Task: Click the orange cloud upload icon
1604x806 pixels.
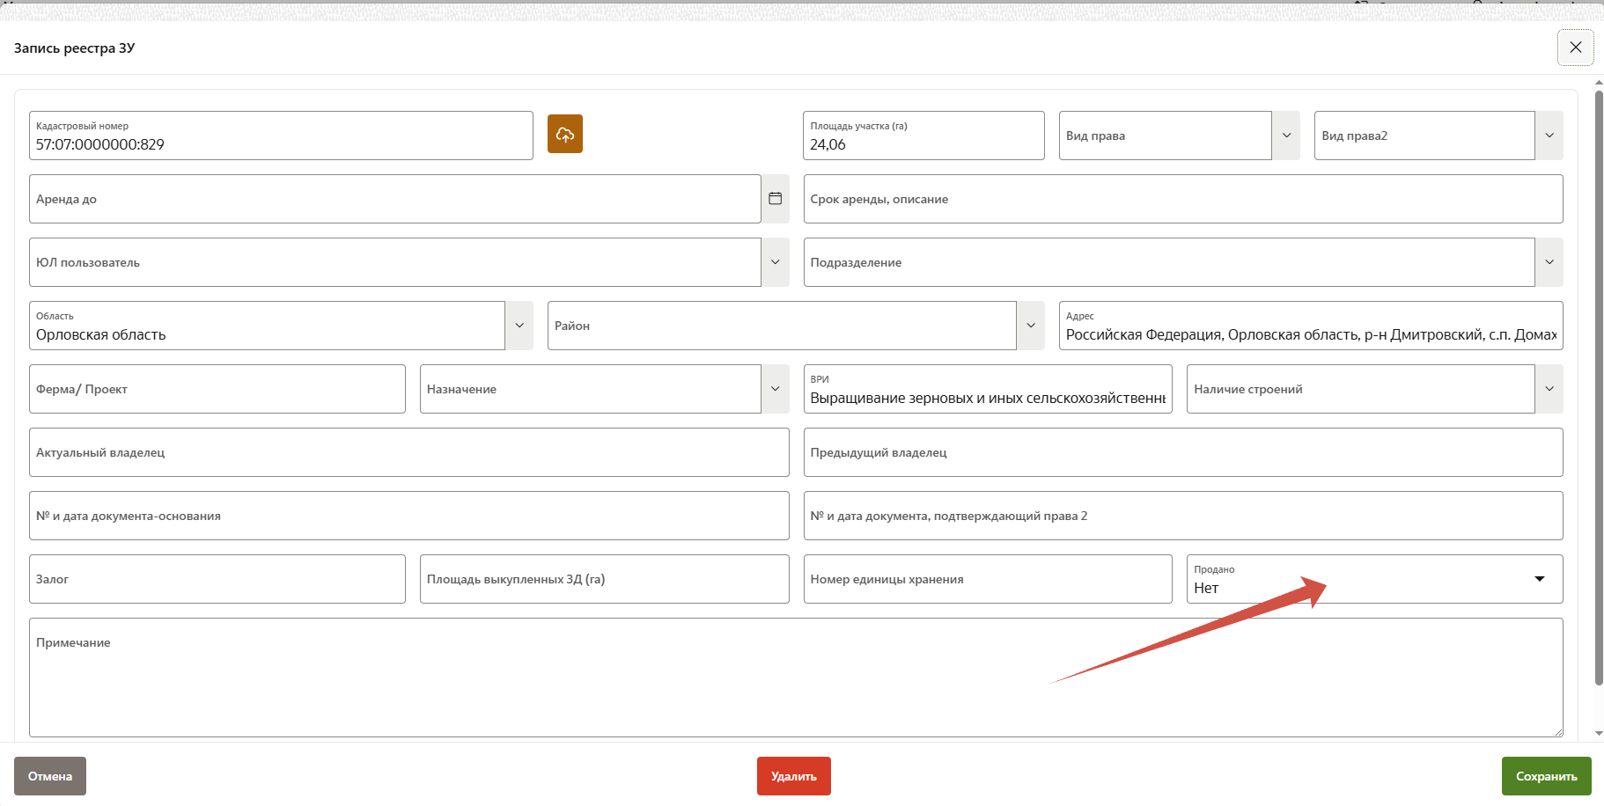Action: pos(564,134)
